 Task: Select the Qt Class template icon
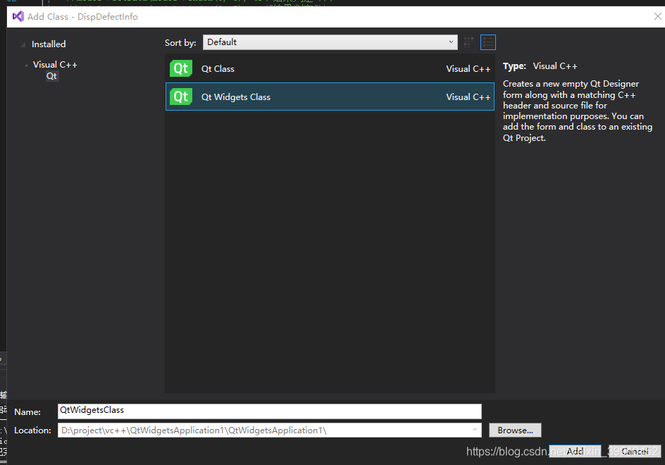pyautogui.click(x=181, y=68)
